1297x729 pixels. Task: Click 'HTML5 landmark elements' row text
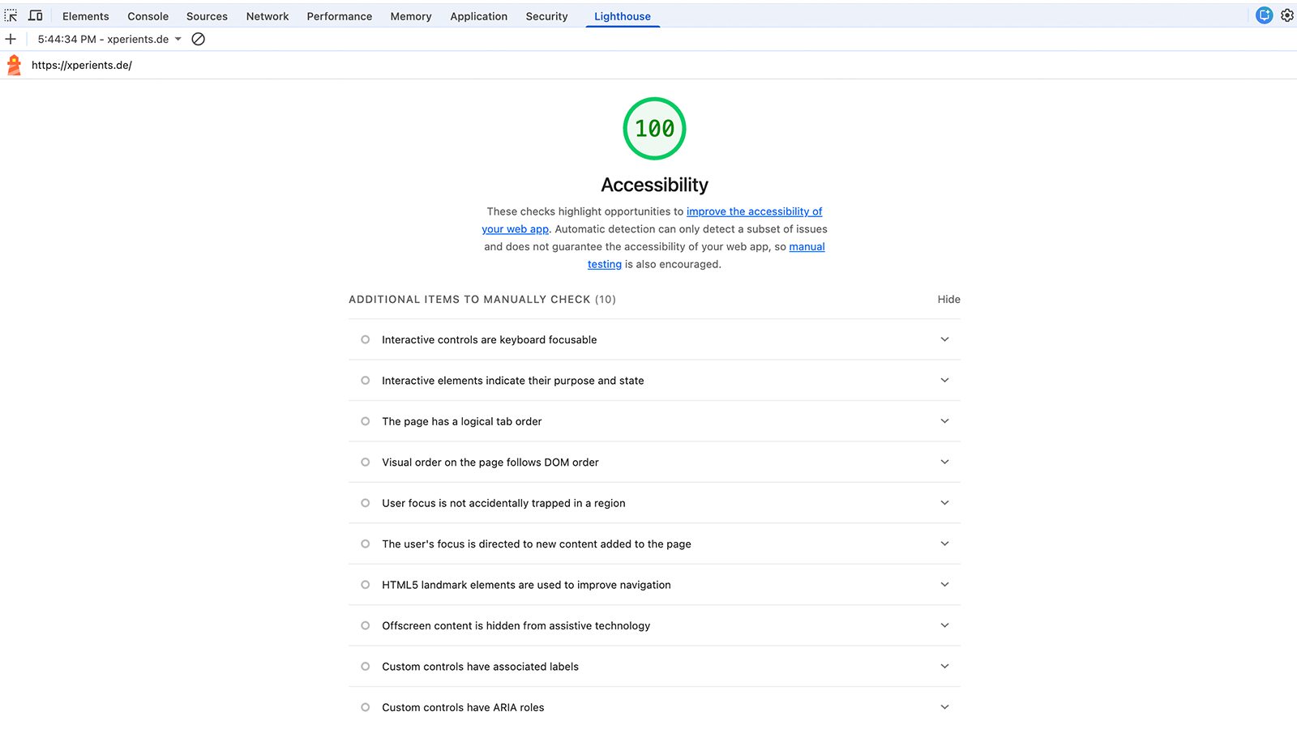click(526, 585)
